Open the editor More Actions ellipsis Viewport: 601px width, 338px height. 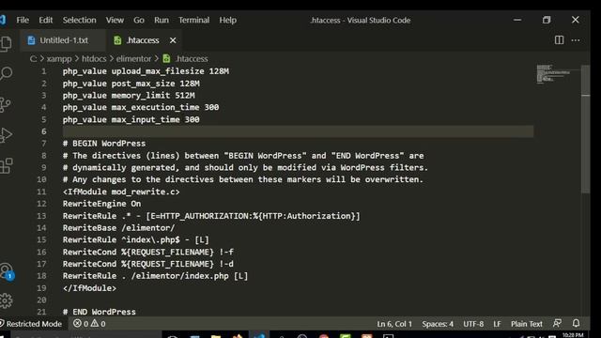(576, 40)
